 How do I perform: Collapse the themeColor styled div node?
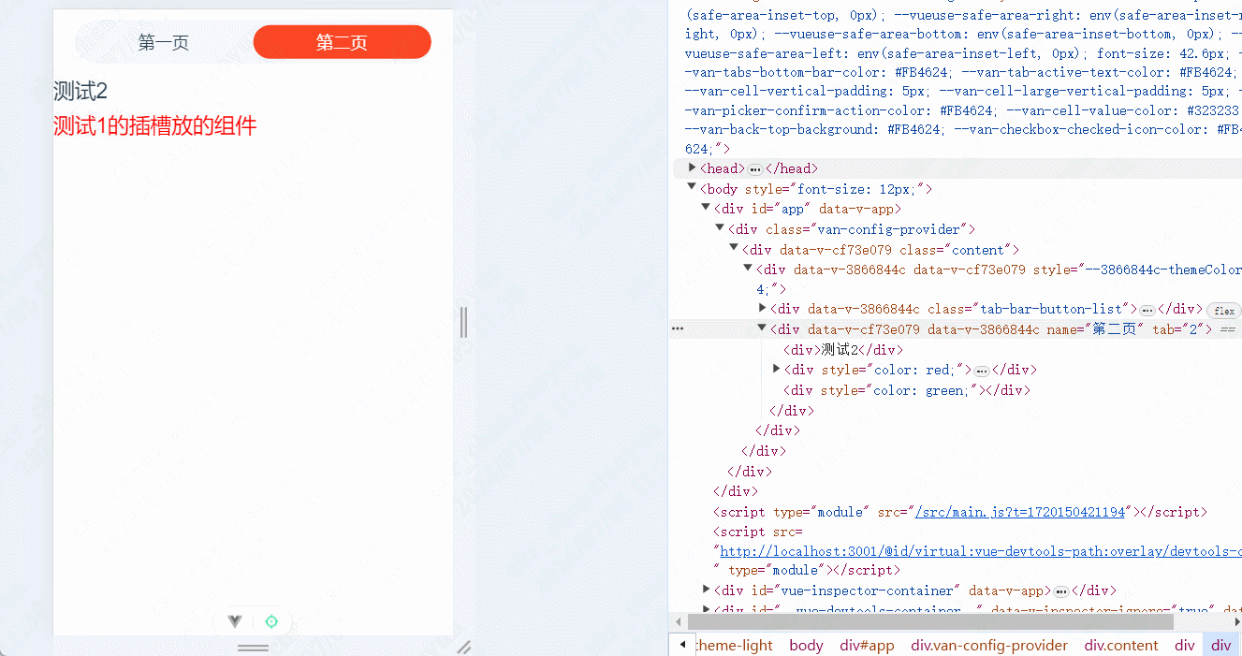coord(749,269)
